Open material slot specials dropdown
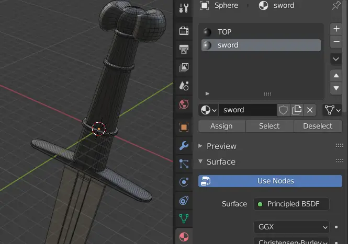348x244 pixels. (336, 59)
